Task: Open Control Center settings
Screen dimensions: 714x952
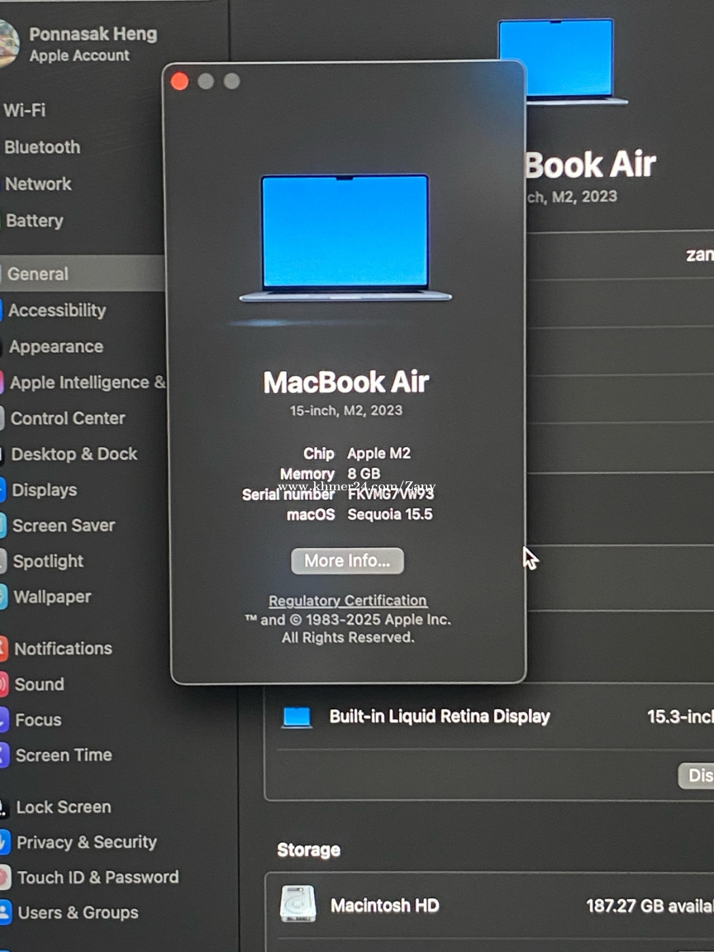Action: pyautogui.click(x=68, y=418)
